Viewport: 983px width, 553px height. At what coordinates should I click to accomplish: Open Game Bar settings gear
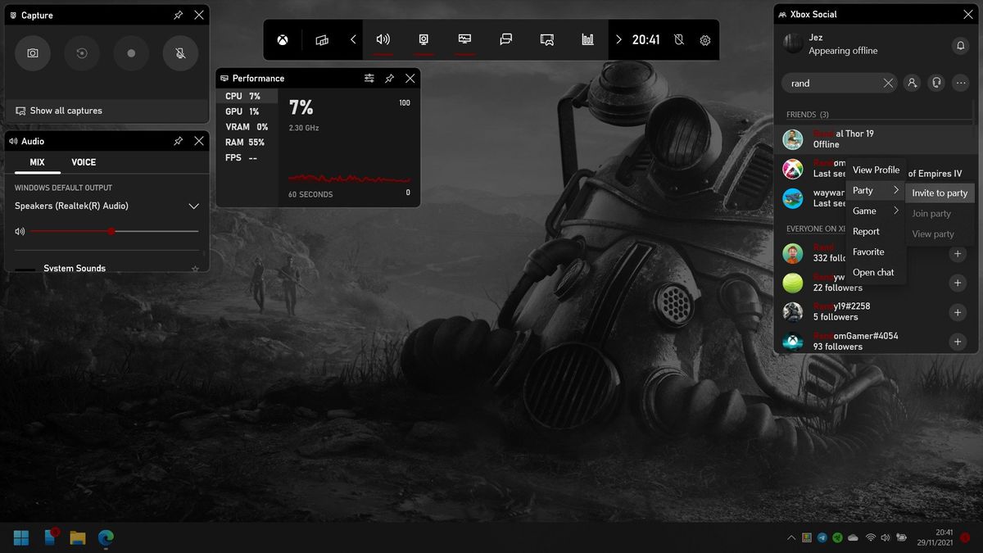point(704,39)
